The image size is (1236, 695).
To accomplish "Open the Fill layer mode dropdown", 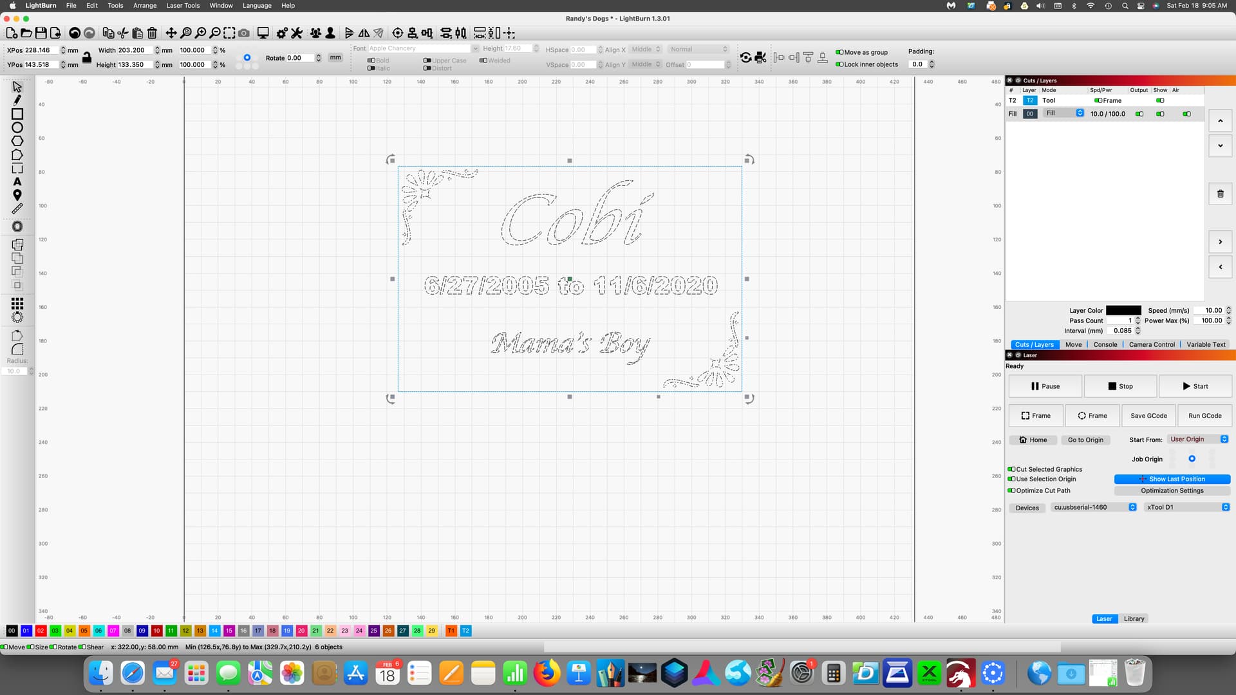I will click(x=1064, y=113).
